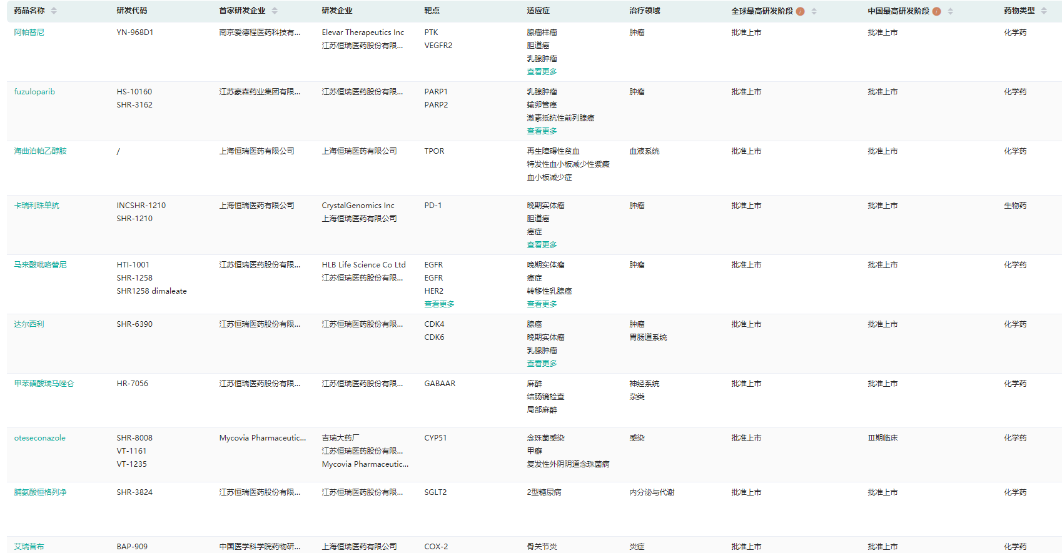Click CrystalGenomics Inc company name

point(358,206)
